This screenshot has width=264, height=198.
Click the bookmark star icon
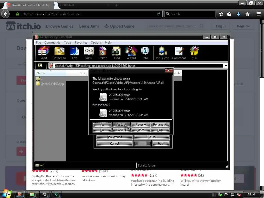(x=221, y=14)
